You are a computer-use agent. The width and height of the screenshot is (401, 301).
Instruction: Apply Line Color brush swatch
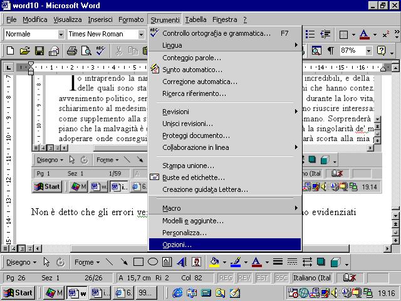[x=236, y=262]
